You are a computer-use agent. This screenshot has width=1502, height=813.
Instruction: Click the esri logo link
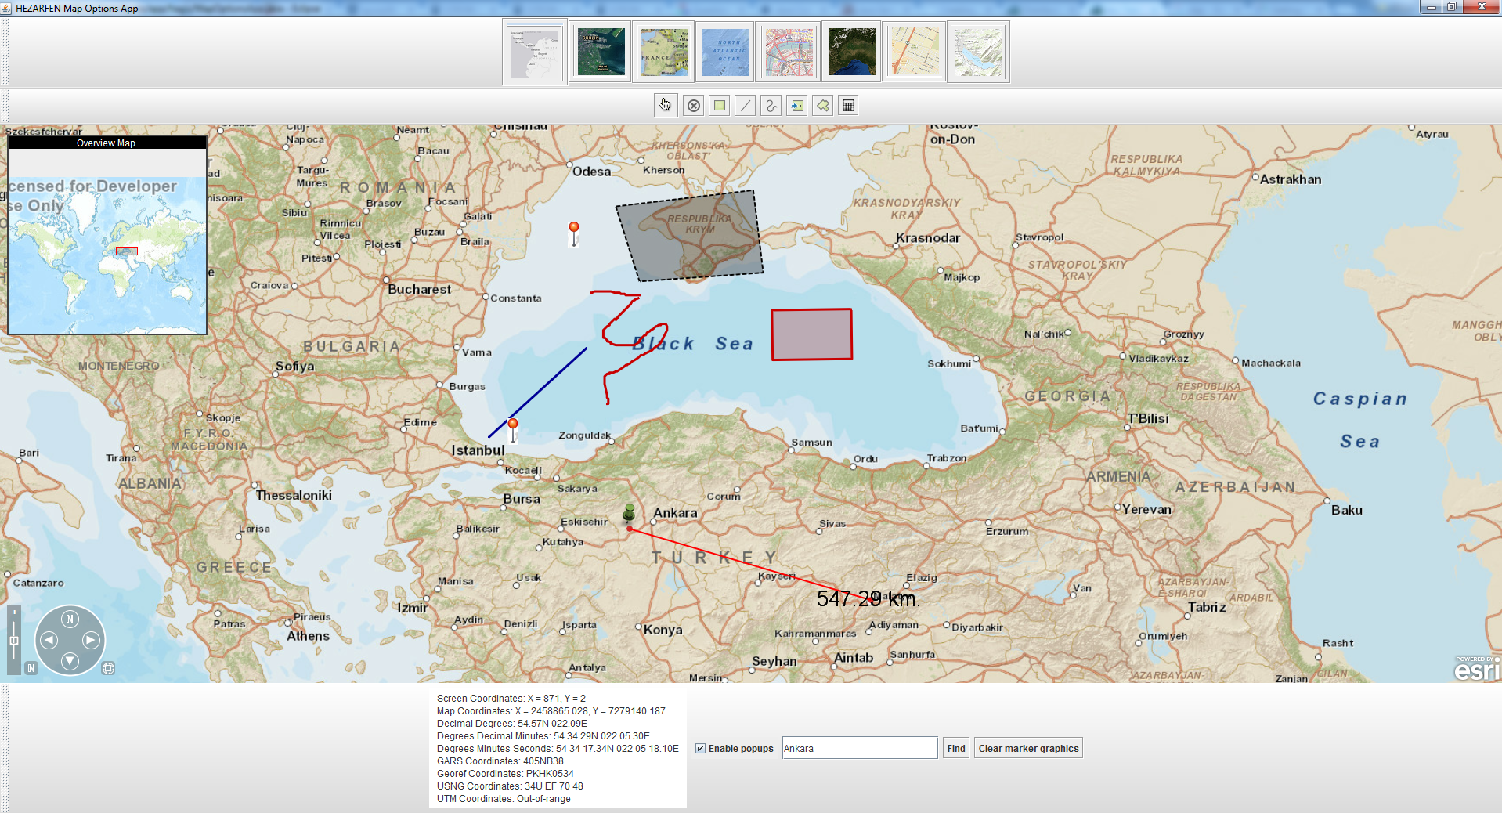1477,669
